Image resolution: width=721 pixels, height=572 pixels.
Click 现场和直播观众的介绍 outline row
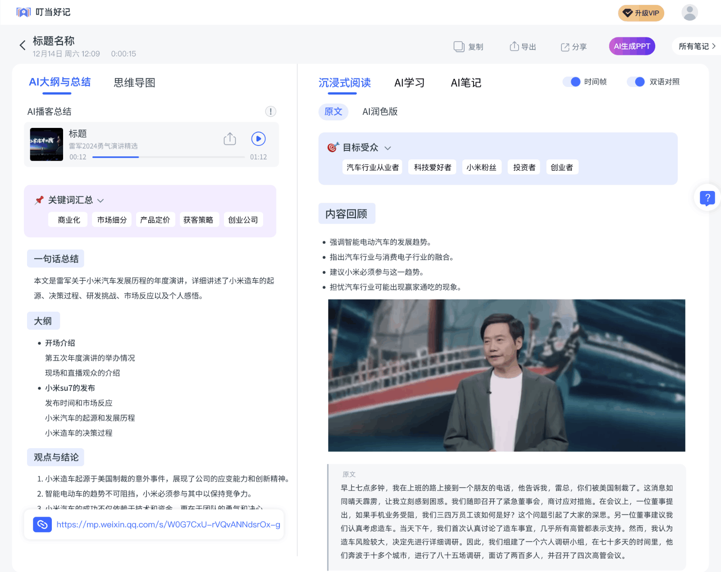pos(82,372)
